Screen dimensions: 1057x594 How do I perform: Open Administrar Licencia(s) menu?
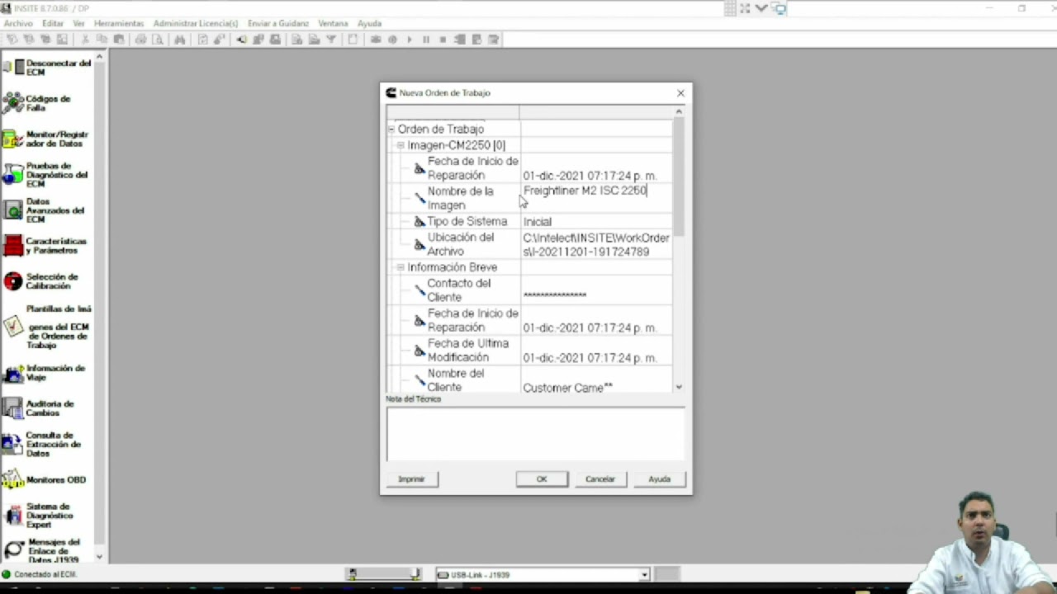pos(196,23)
